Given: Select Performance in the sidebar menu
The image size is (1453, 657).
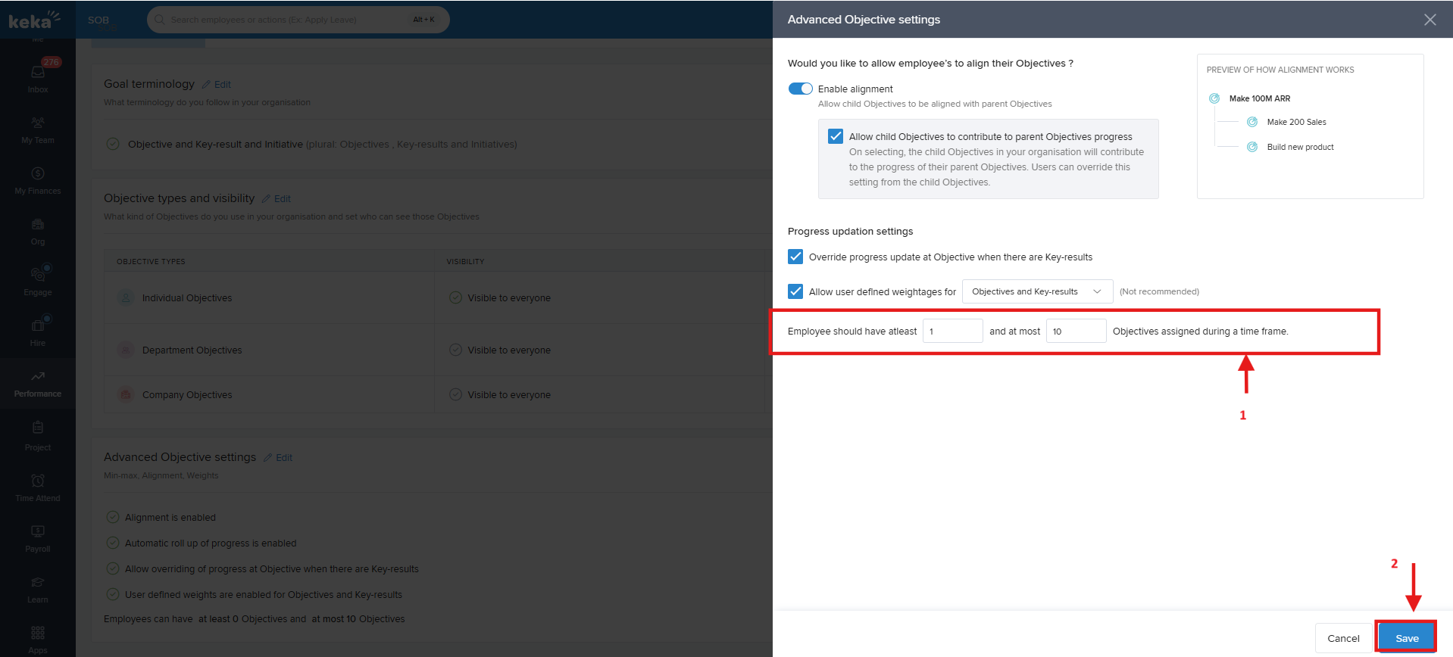Looking at the screenshot, I should [38, 383].
